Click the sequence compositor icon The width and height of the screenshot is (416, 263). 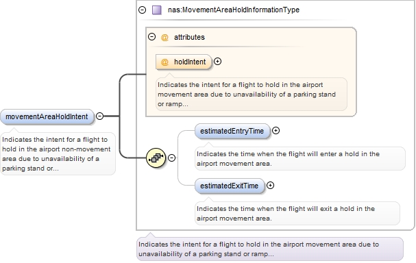156,158
